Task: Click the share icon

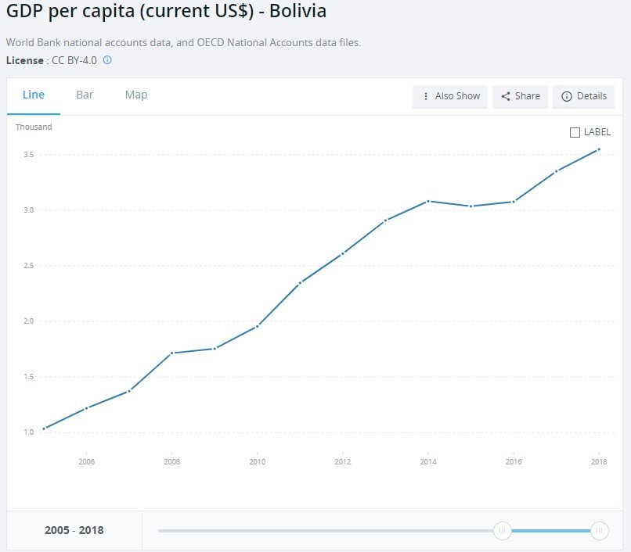Action: (x=506, y=96)
